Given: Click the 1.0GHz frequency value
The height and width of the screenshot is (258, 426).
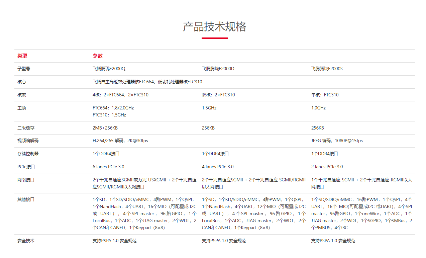Looking at the screenshot, I should pyautogui.click(x=318, y=108).
